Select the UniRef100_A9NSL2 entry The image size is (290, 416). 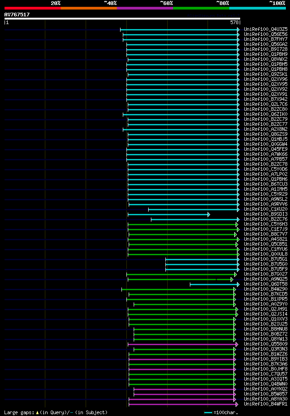[266, 199]
